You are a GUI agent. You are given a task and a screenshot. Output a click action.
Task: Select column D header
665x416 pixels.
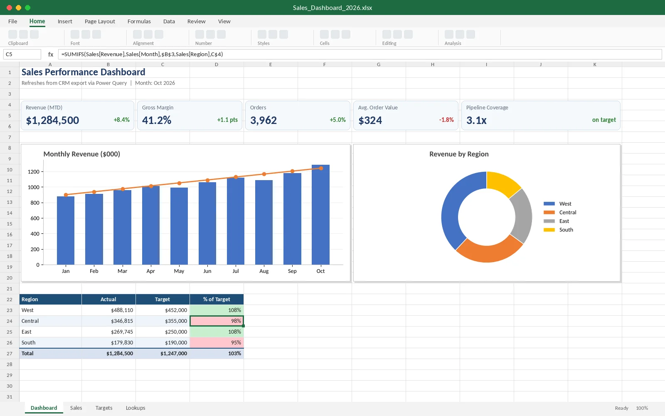click(217, 64)
